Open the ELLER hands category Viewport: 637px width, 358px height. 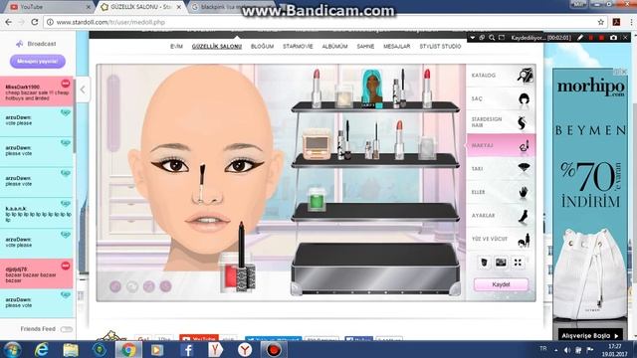tap(501, 192)
